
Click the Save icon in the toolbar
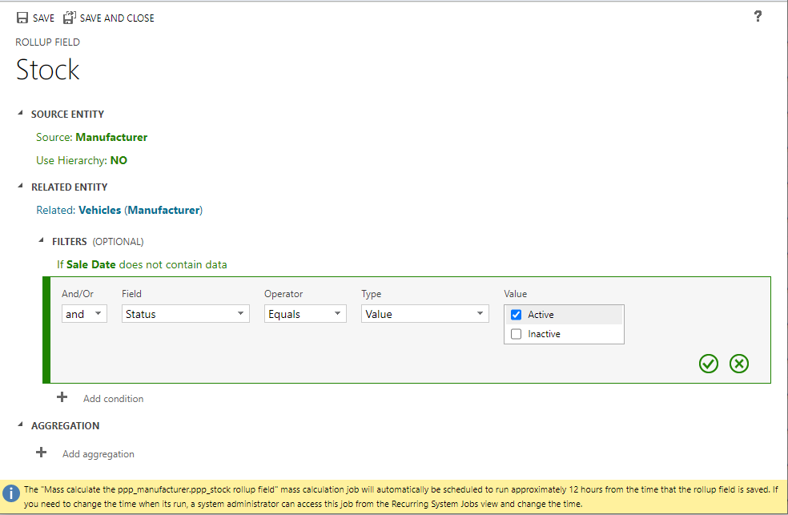[22, 17]
